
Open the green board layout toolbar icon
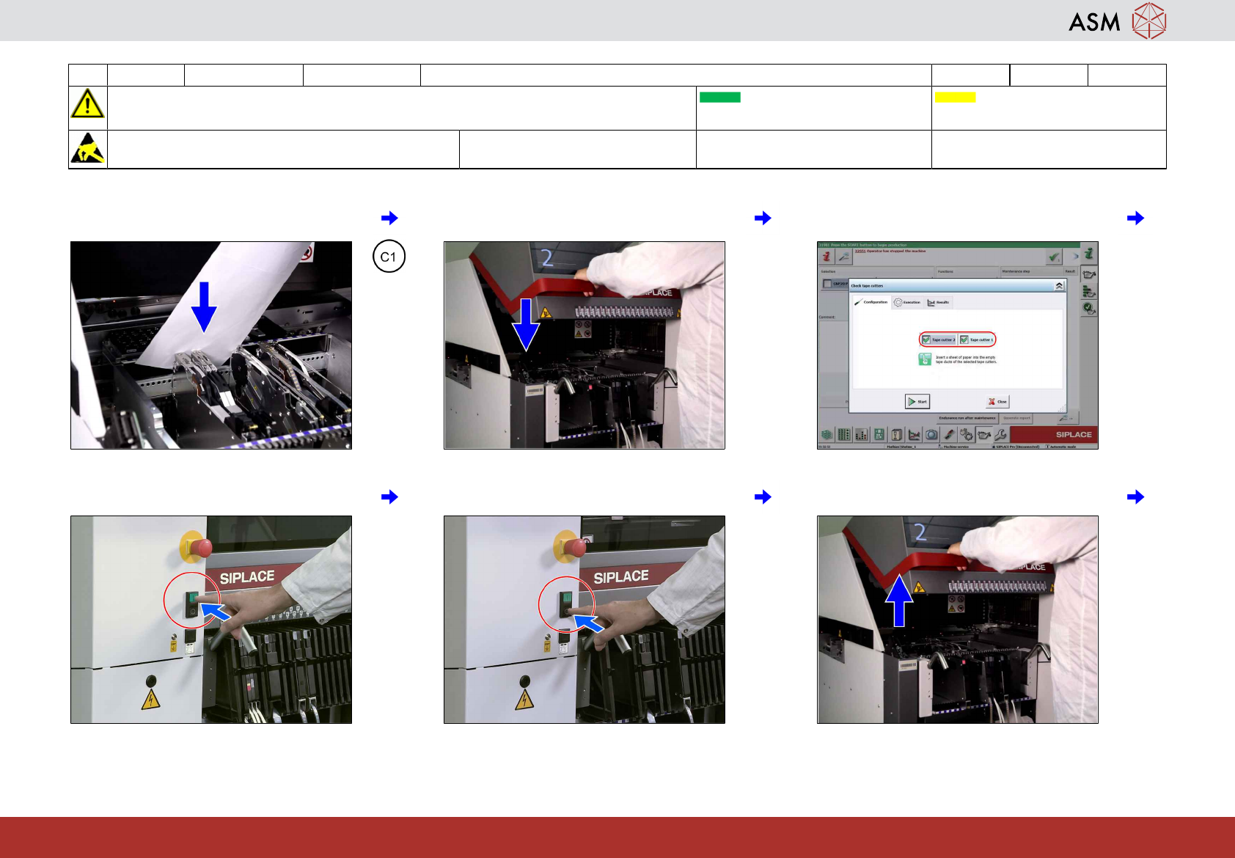(x=879, y=435)
